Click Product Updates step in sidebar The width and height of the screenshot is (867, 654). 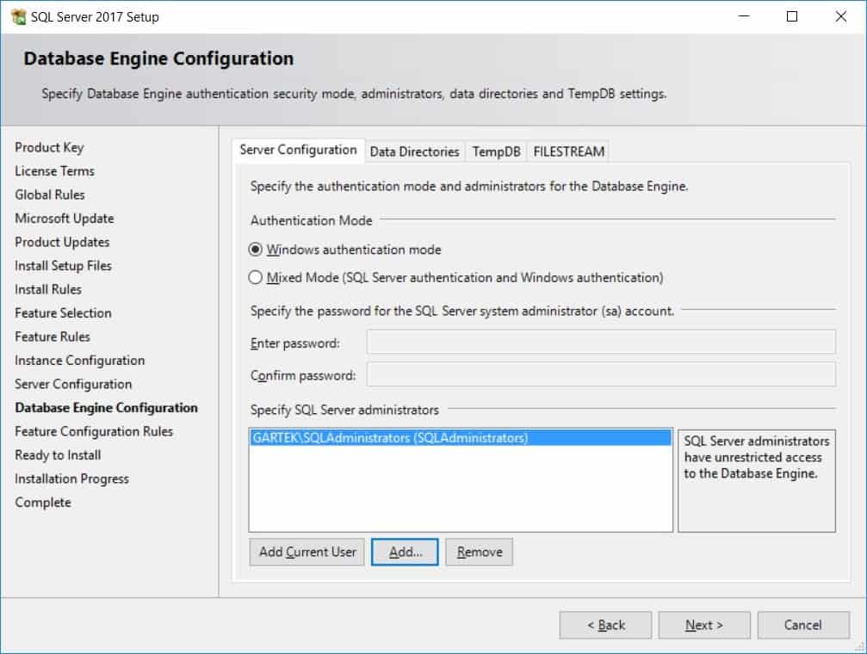(x=62, y=242)
